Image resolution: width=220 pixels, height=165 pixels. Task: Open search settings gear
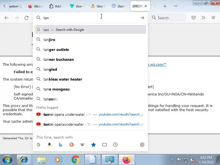click(x=142, y=145)
